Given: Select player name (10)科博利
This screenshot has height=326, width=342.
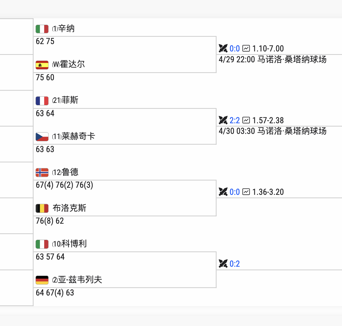Looking at the screenshot, I should click(69, 244).
